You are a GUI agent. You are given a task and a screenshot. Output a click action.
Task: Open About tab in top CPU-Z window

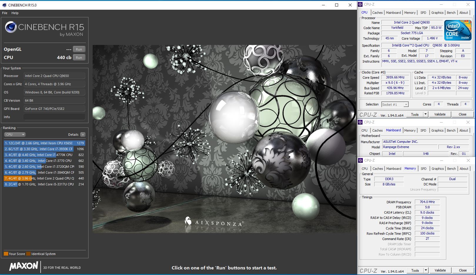click(464, 13)
